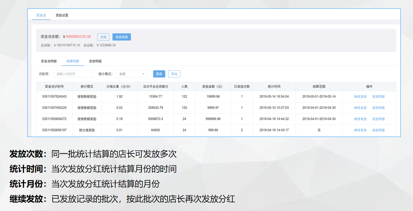Click 继续发放 for record 53511555656197

coord(360,130)
